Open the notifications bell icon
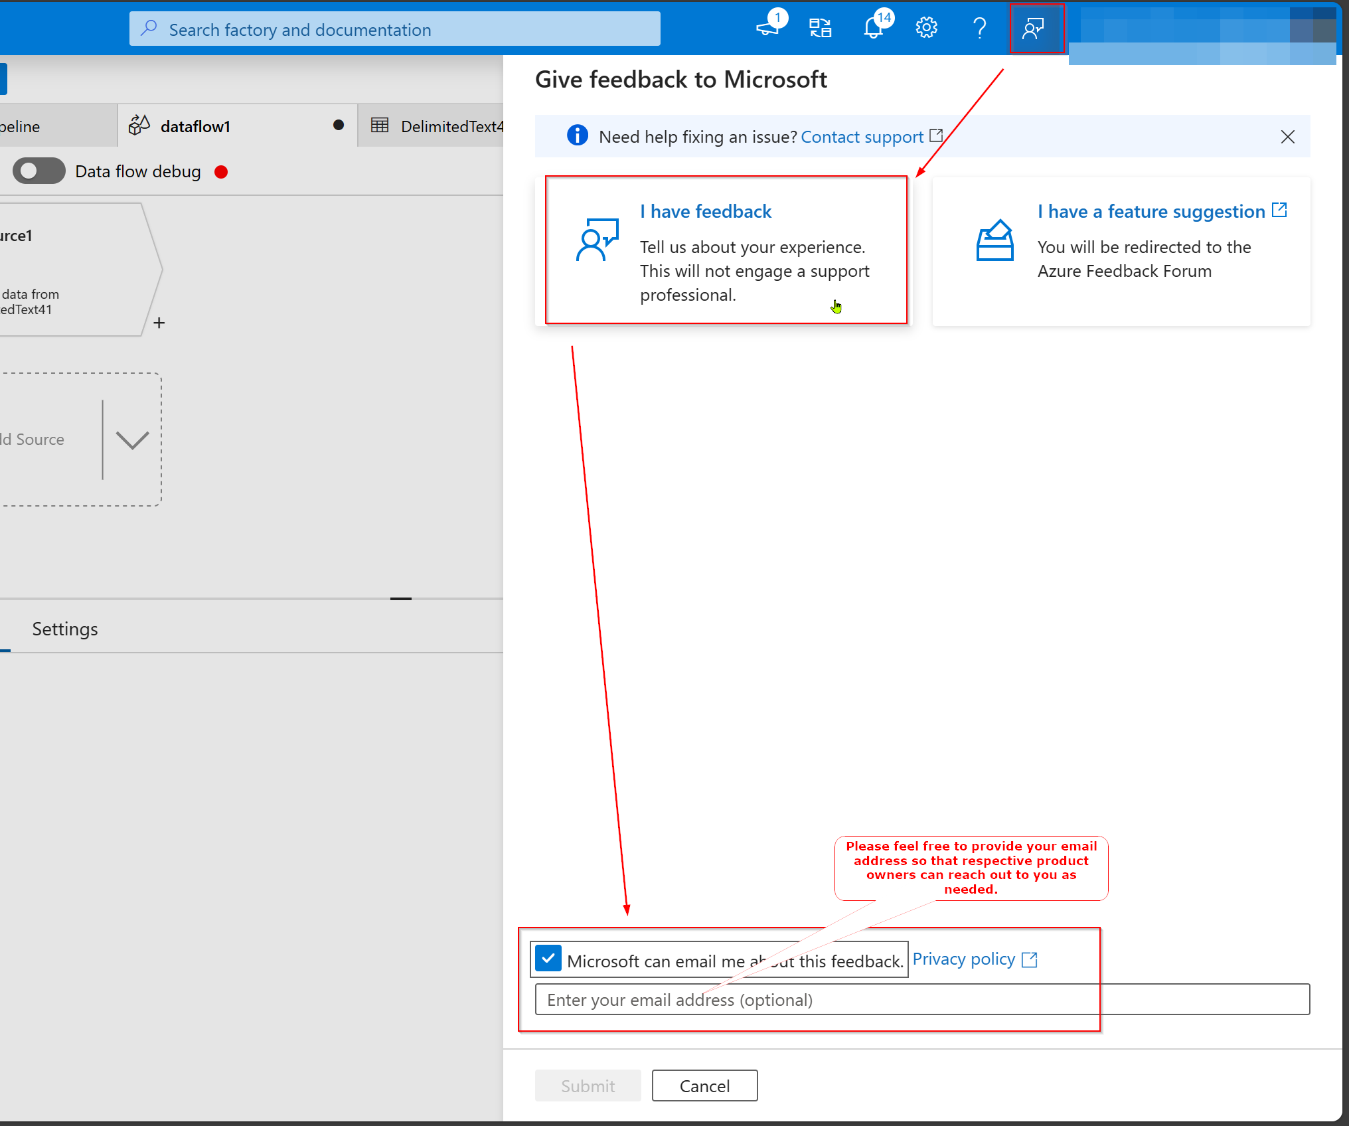Image resolution: width=1349 pixels, height=1126 pixels. (874, 28)
